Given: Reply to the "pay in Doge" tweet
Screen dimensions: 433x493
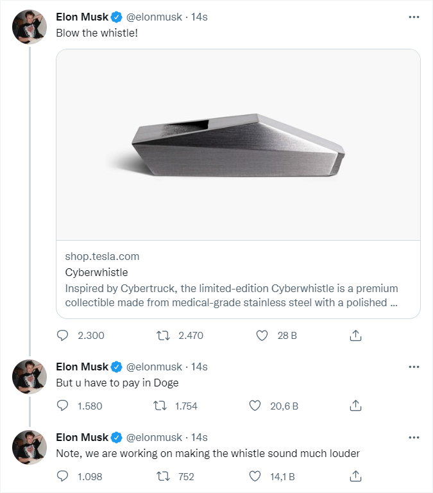Looking at the screenshot, I should click(63, 406).
